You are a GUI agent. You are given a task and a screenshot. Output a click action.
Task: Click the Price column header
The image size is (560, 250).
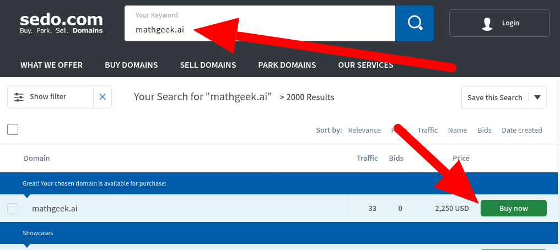coord(461,158)
